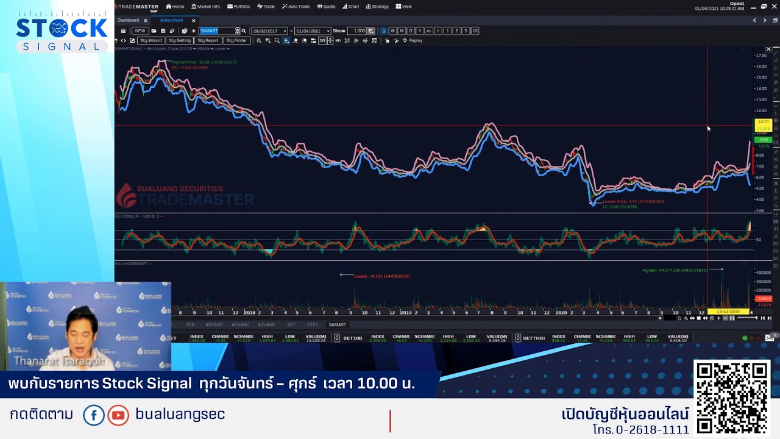Screen dimensions: 780x439
Task: Click the save chart icon
Action: pyautogui.click(x=163, y=30)
